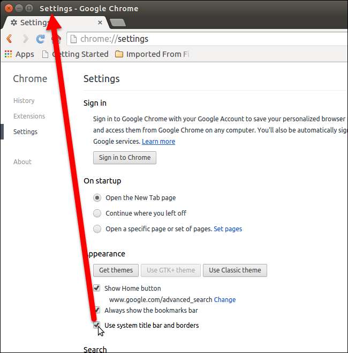Screen dimensions: 348x353
Task: Click the Forward navigation arrow
Action: [x=26, y=39]
